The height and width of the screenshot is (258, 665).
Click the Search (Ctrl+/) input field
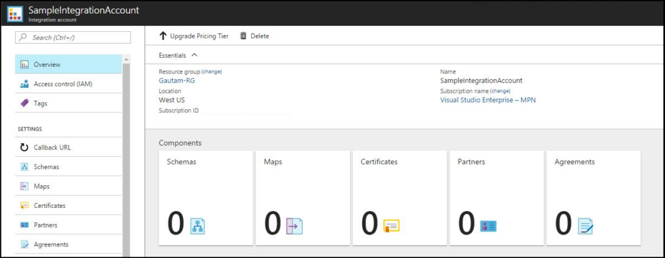pos(73,37)
